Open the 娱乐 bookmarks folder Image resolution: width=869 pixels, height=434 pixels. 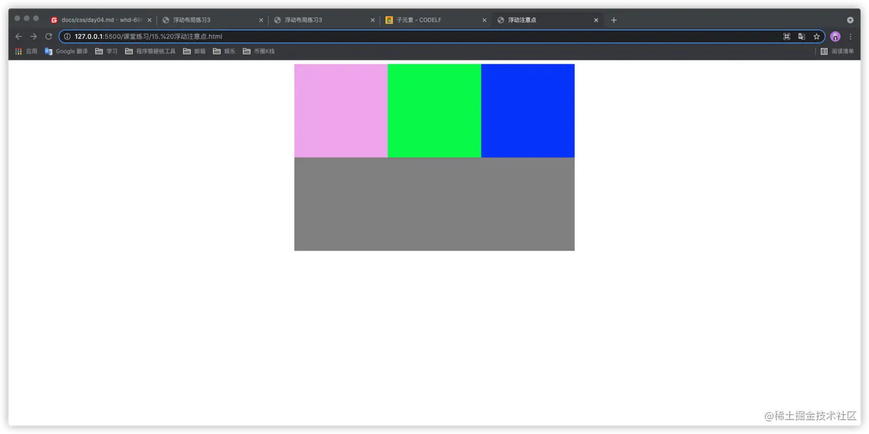coord(225,51)
